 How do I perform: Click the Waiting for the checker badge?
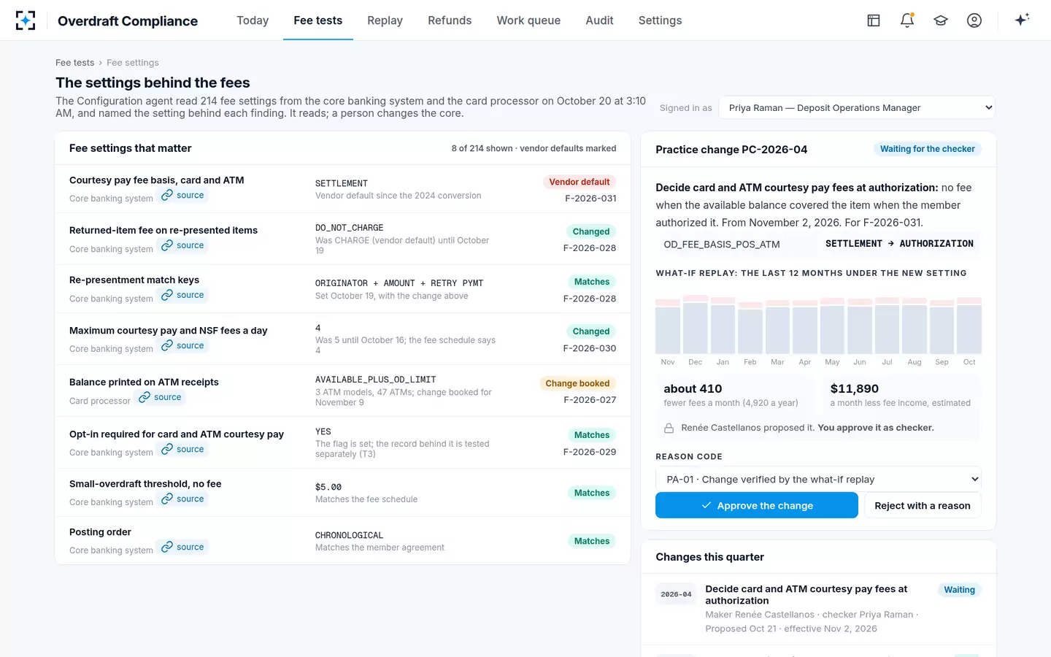tap(927, 149)
